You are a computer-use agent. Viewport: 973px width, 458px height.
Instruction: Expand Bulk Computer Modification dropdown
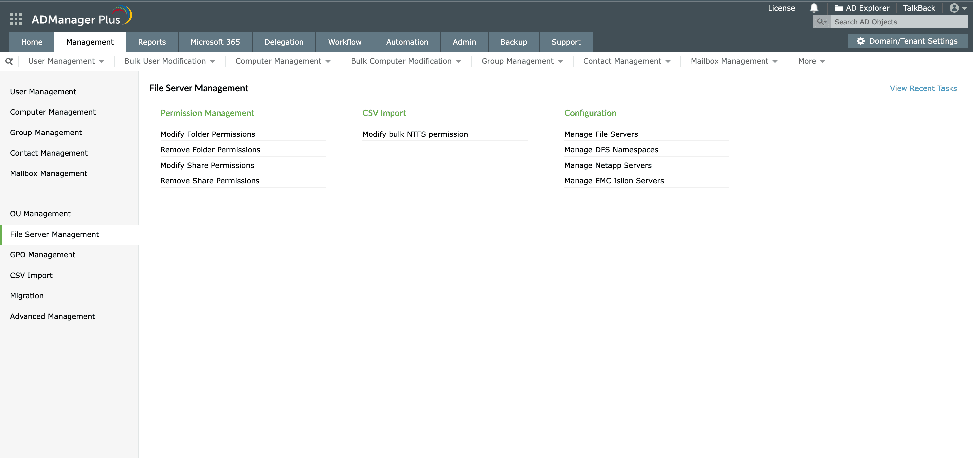click(405, 61)
